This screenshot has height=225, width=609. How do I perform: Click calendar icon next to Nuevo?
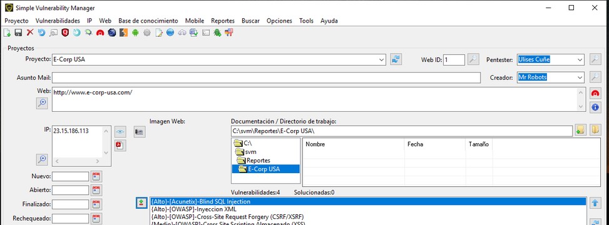[97, 176]
